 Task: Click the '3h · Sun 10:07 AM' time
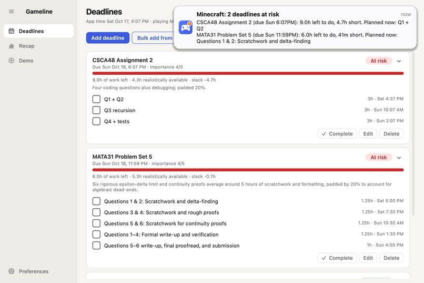383,110
